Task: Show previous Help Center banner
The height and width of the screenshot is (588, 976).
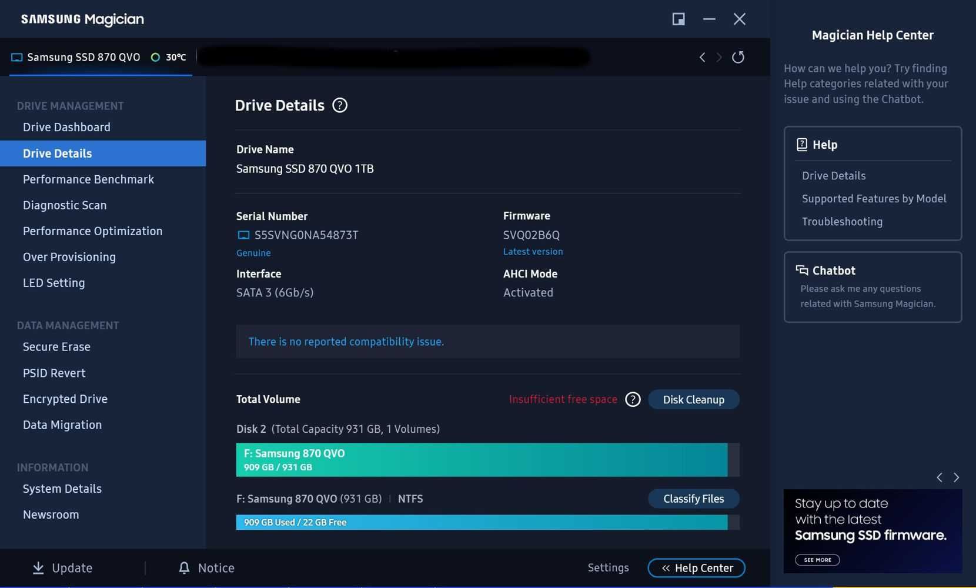Action: tap(940, 477)
